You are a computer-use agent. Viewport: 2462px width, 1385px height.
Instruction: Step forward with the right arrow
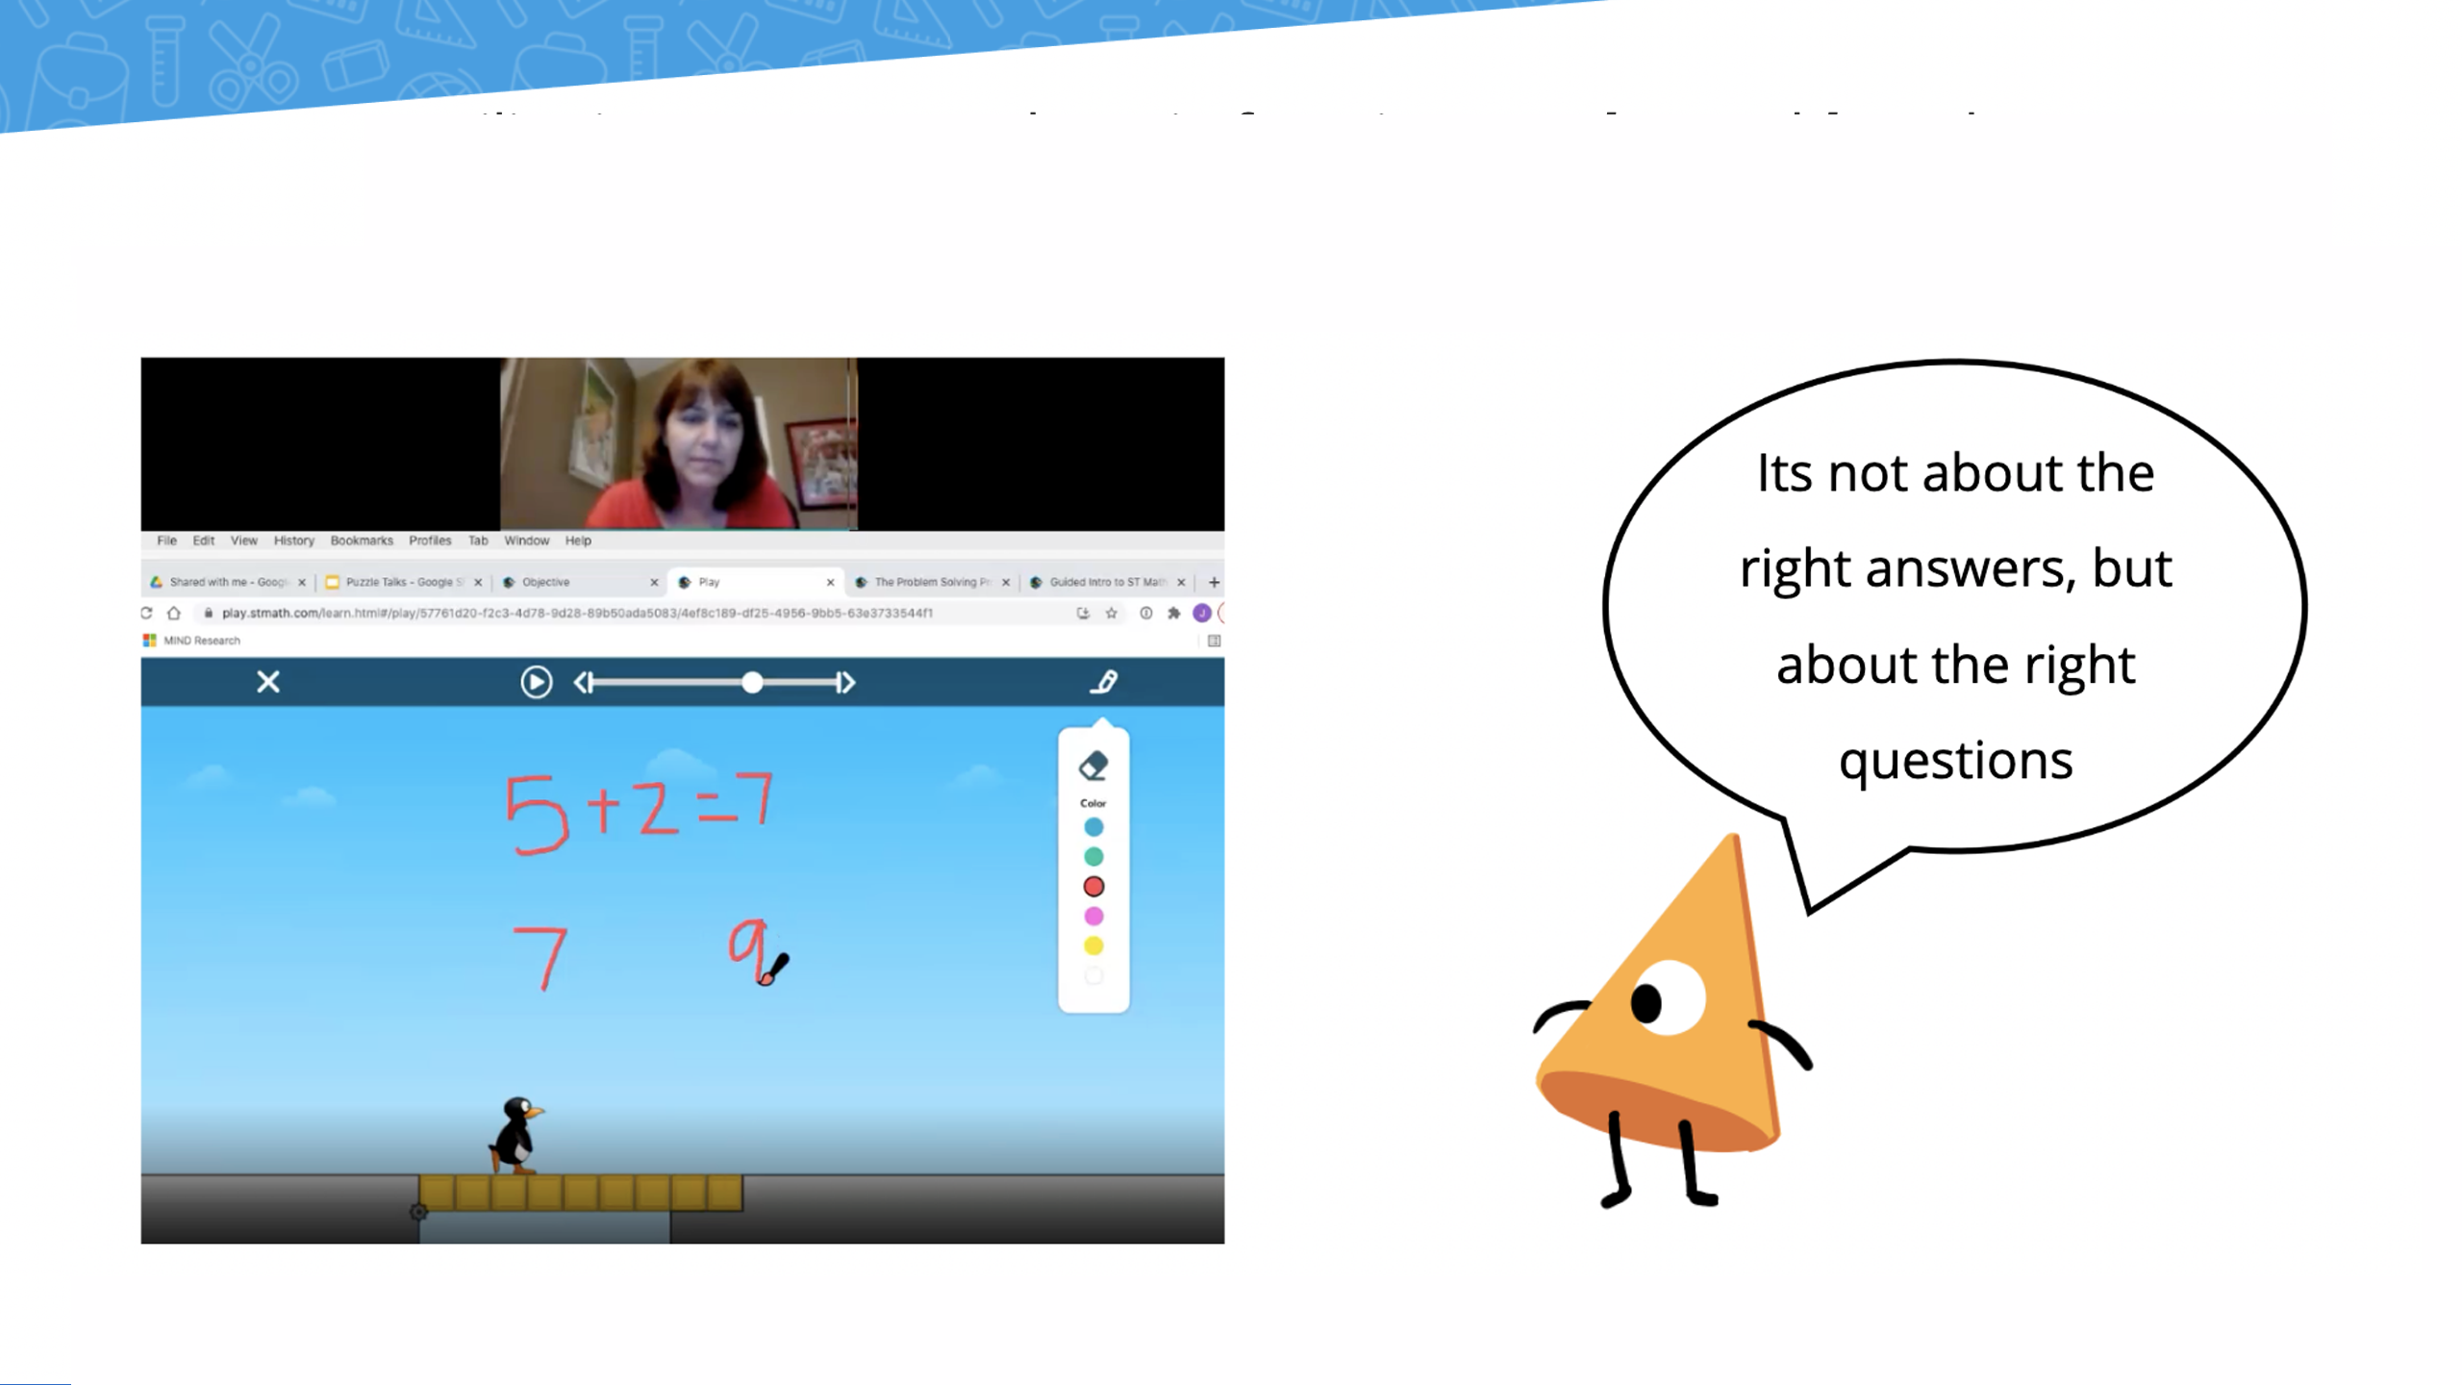click(x=846, y=682)
